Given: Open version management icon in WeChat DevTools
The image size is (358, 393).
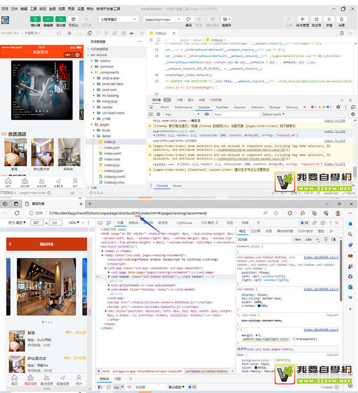Looking at the screenshot, I should click(303, 19).
